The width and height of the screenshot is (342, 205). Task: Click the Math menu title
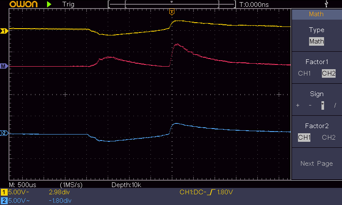click(x=316, y=14)
